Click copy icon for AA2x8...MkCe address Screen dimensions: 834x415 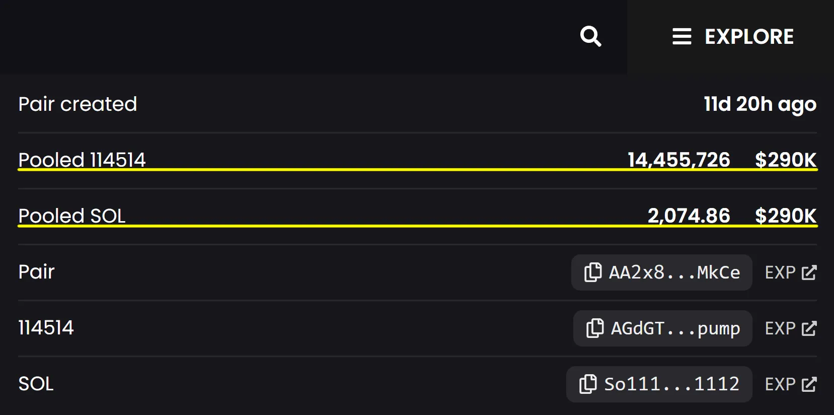tap(593, 272)
